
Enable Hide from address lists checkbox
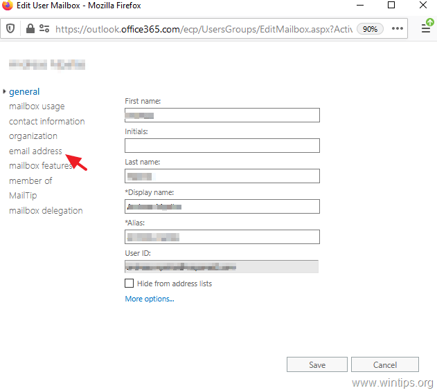(130, 284)
